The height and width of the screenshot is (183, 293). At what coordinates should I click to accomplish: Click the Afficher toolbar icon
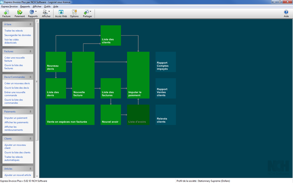click(45, 14)
